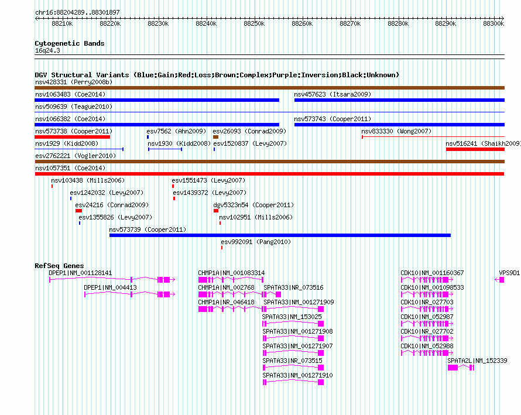The height and width of the screenshot is (415, 521).
Task: Open nsv573739 (Cooper2011) label
Action: click(148, 229)
